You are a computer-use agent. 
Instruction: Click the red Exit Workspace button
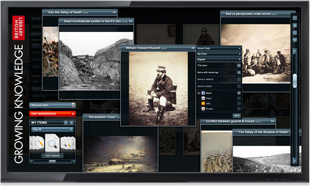[x=52, y=114]
